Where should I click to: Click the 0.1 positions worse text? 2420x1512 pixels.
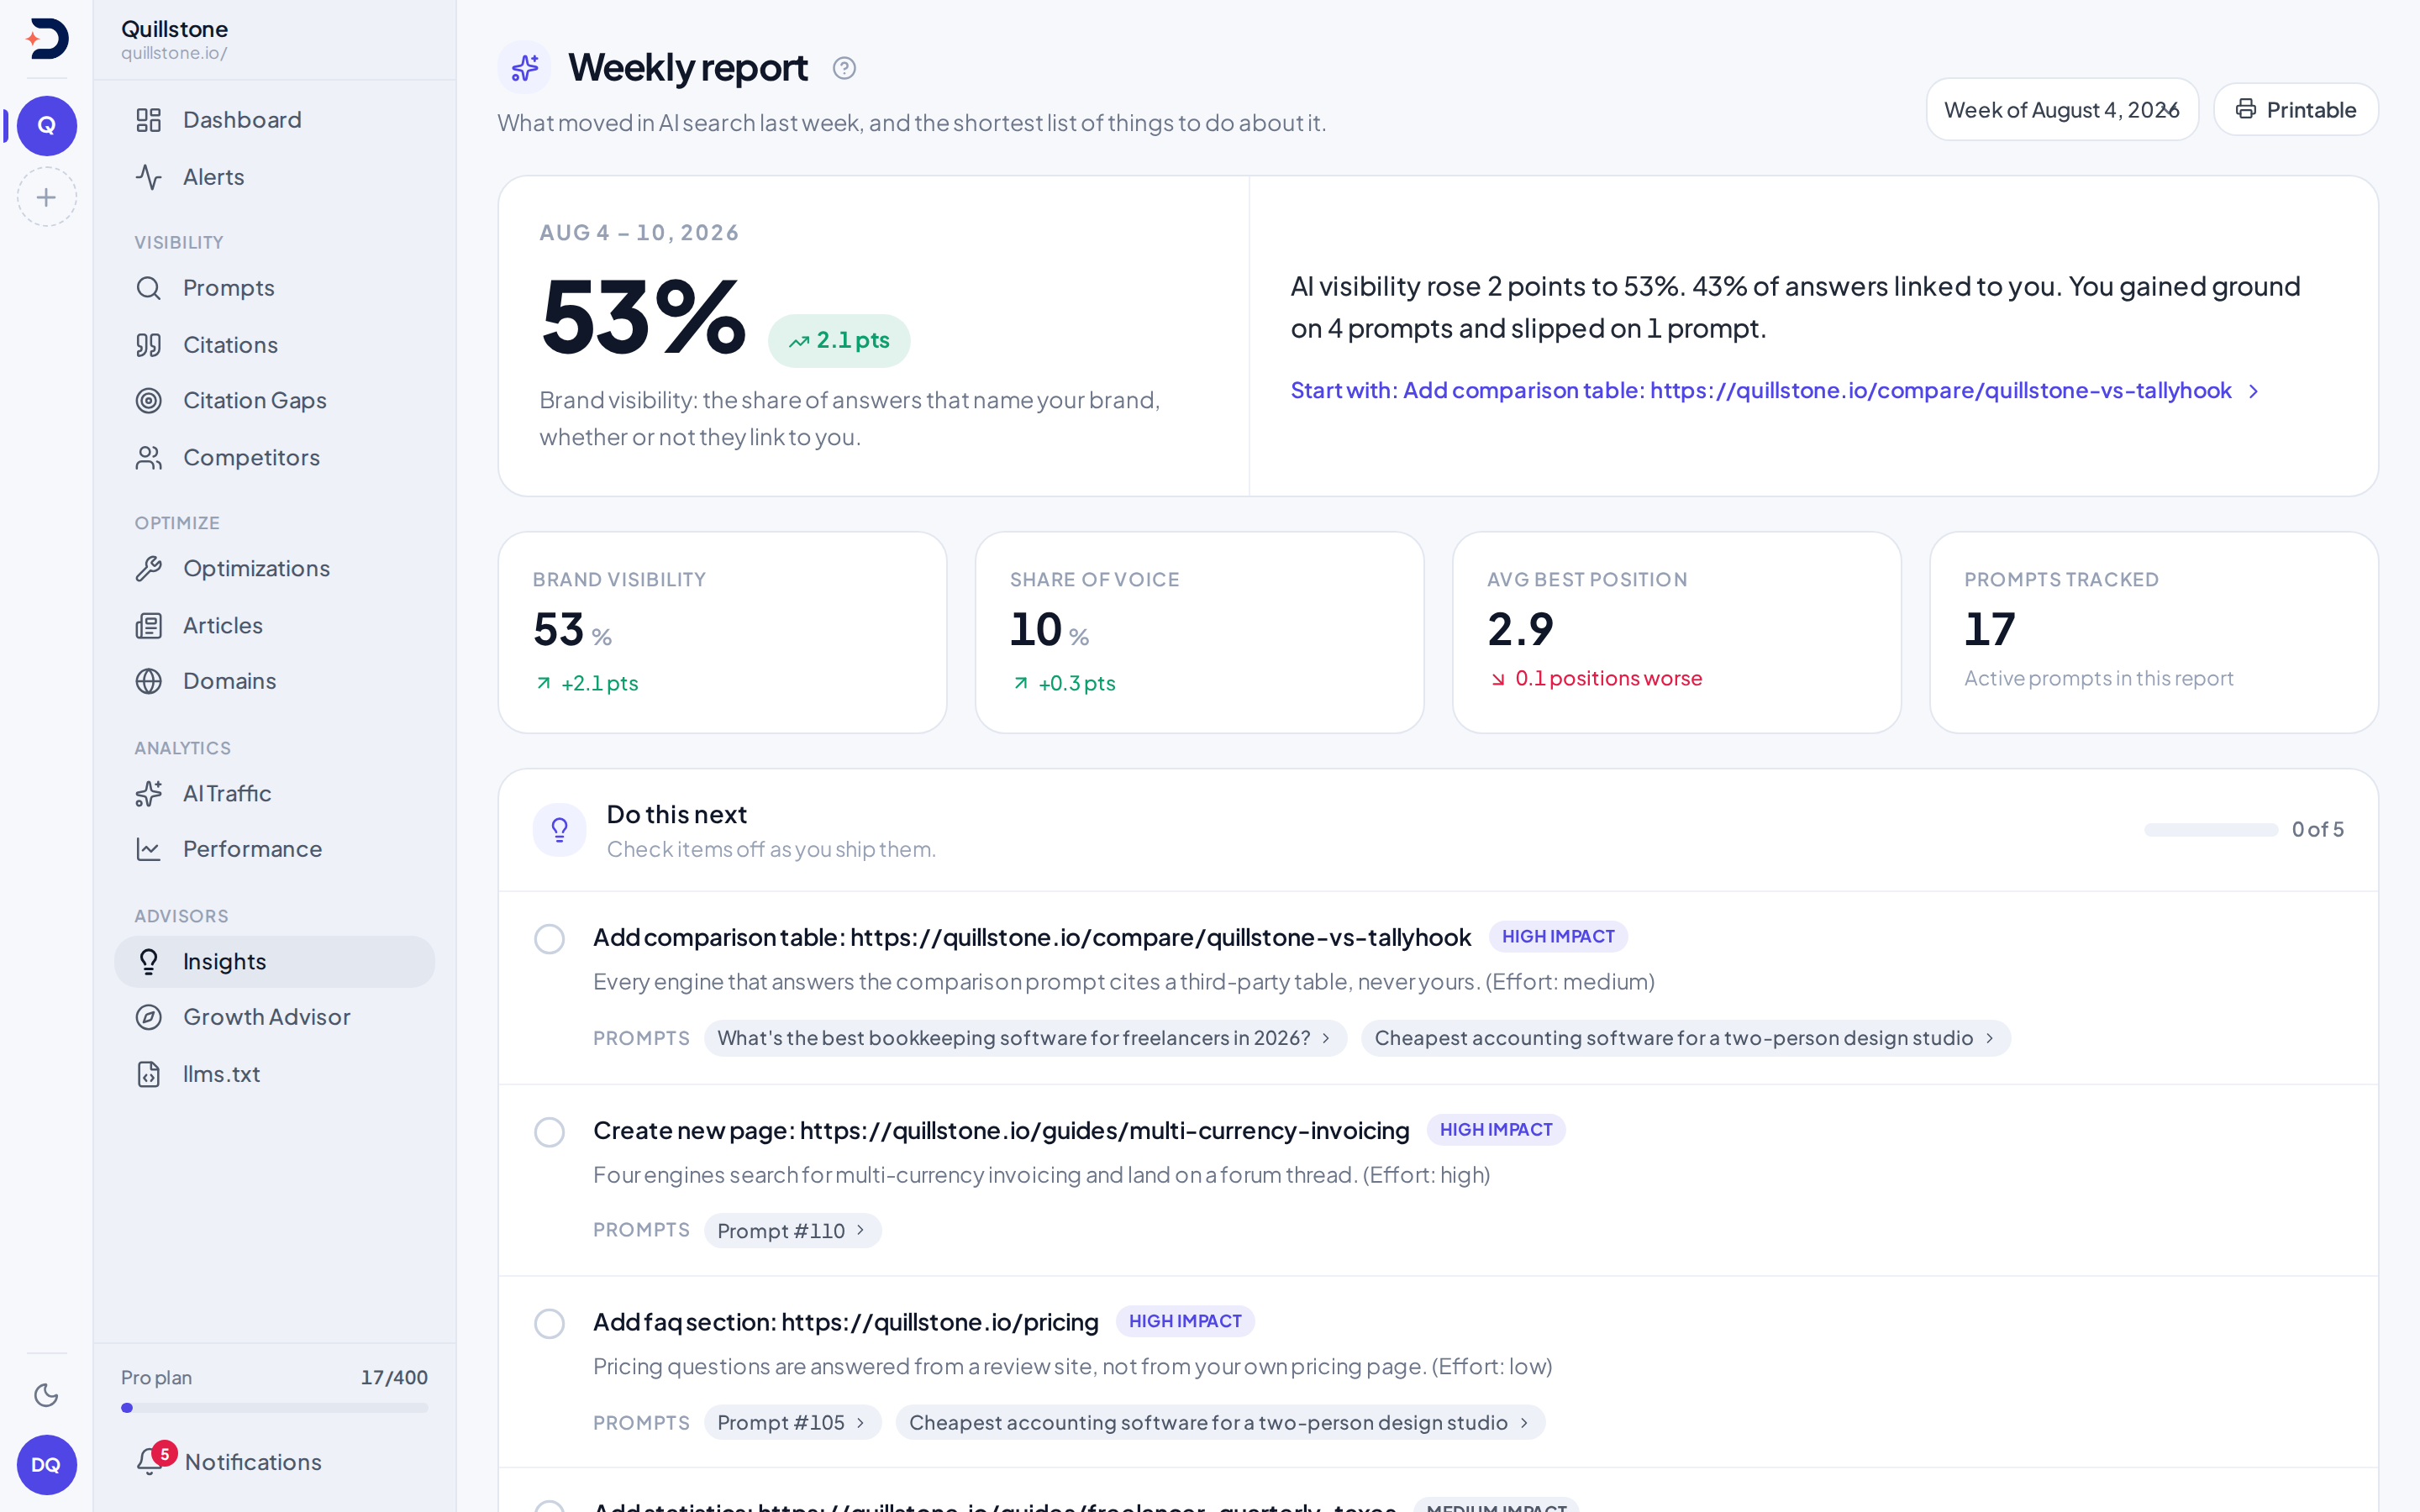1608,678
